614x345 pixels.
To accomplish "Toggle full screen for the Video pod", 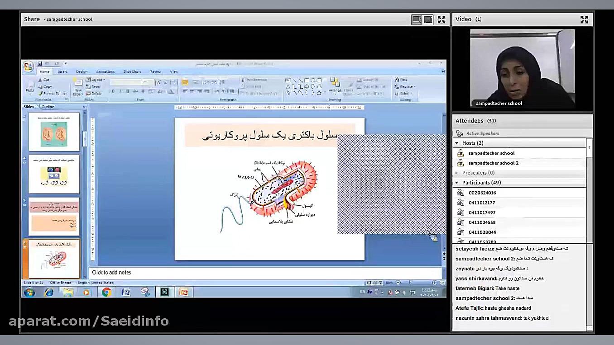I will [x=584, y=19].
